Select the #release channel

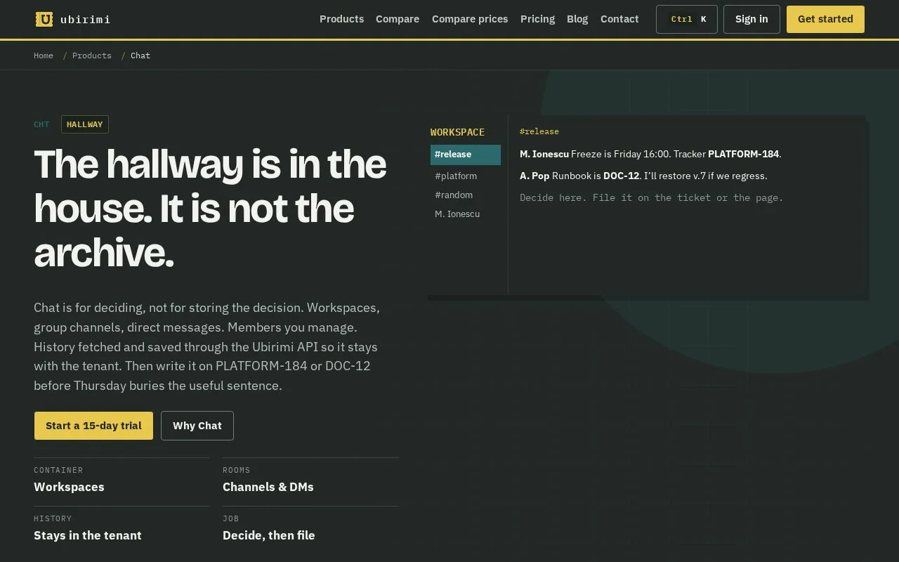tap(466, 155)
